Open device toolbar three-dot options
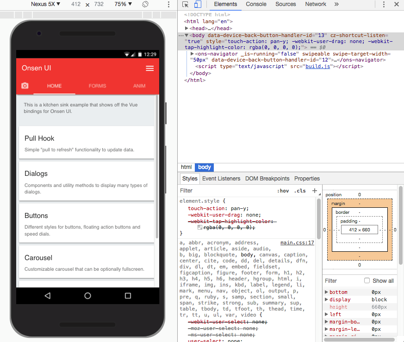 pyautogui.click(x=168, y=4)
